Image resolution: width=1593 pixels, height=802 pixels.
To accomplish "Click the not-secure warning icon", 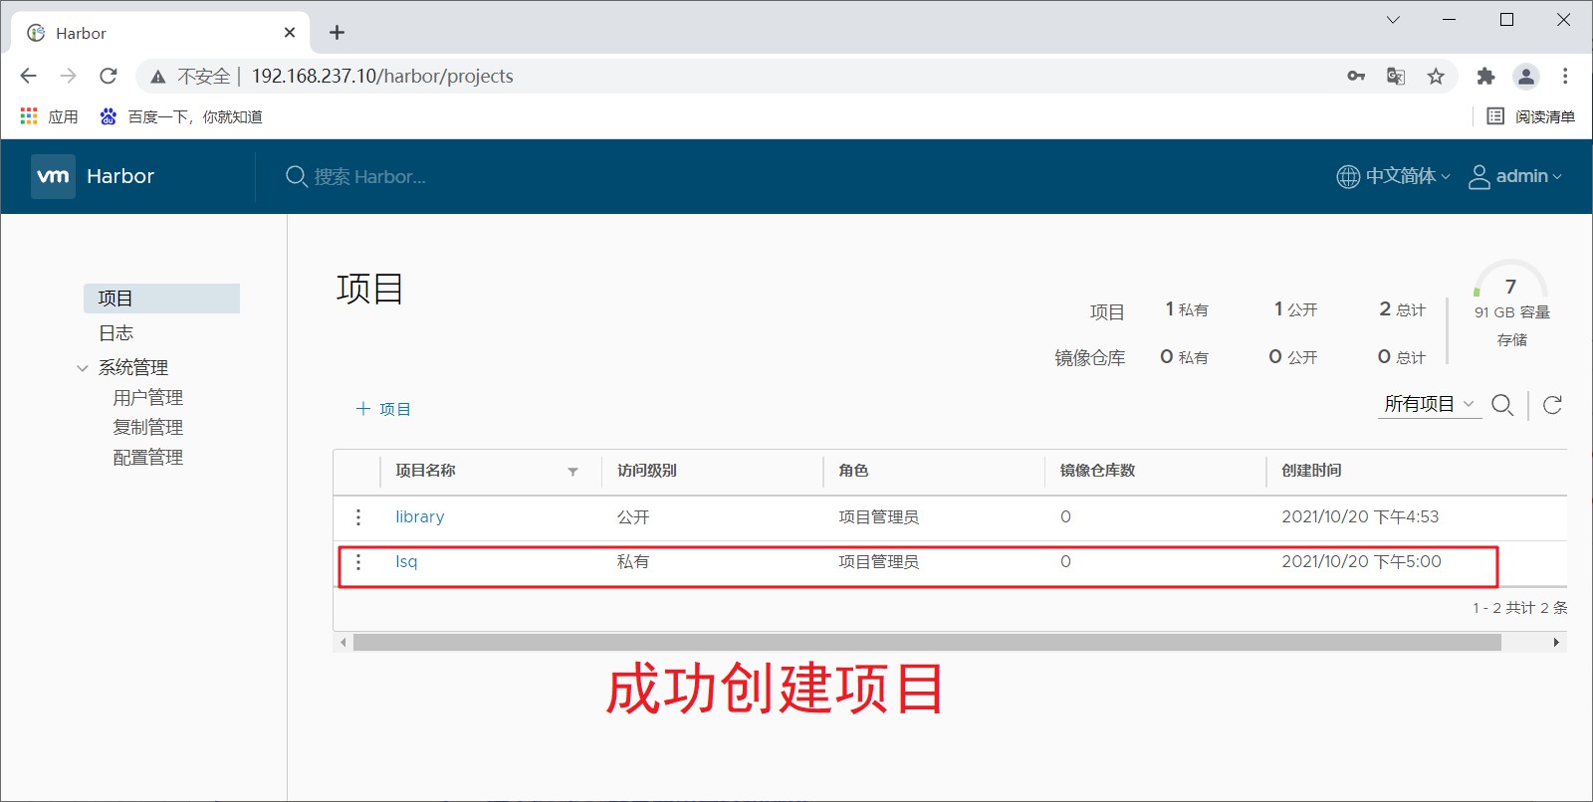I will tap(157, 77).
